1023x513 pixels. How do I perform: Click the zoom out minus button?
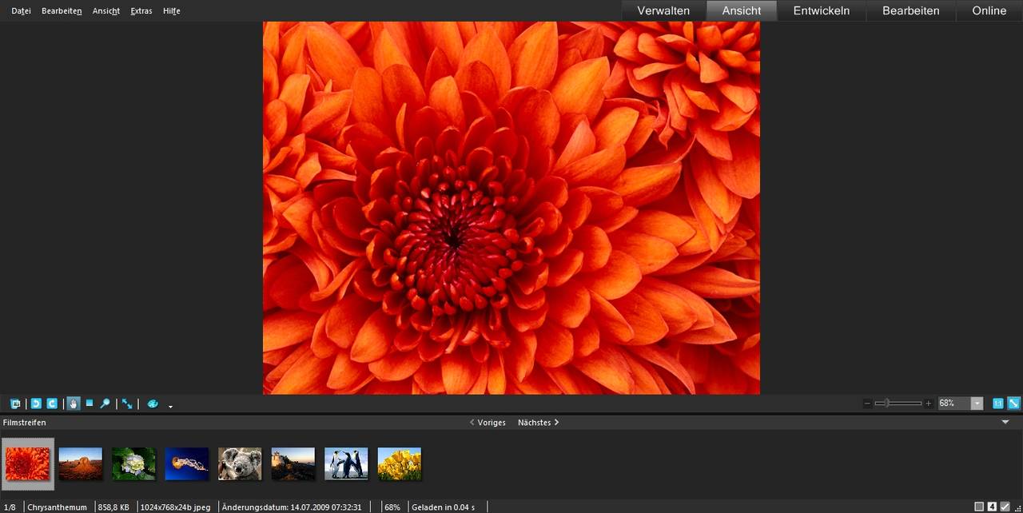click(867, 404)
